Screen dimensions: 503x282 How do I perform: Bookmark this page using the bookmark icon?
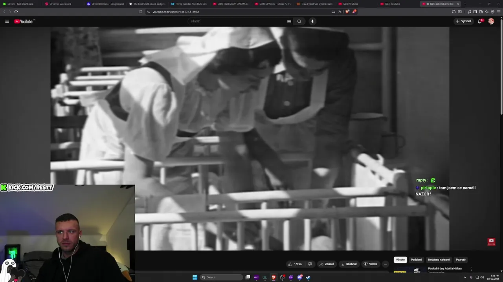tap(141, 12)
